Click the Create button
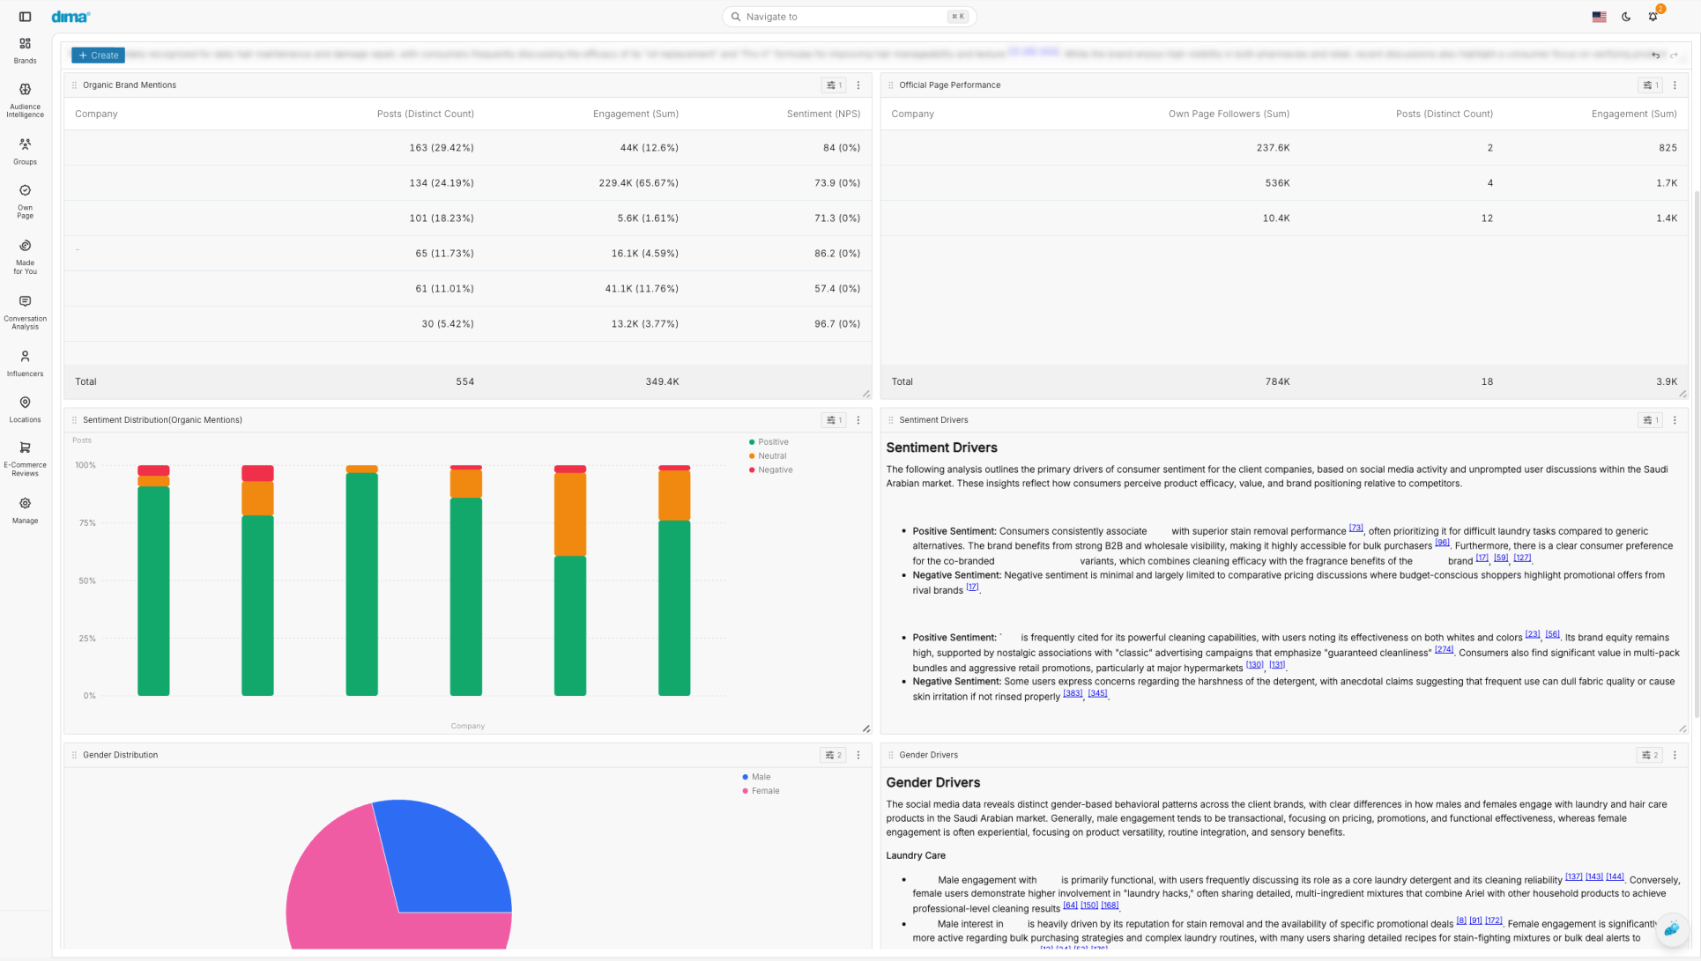 98,55
